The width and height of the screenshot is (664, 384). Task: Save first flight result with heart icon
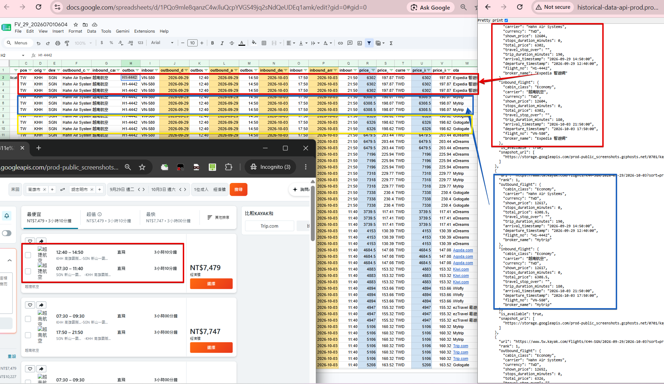point(30,241)
